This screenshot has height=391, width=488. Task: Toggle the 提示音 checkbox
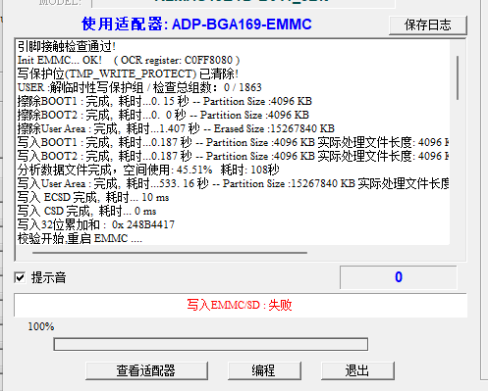point(21,278)
